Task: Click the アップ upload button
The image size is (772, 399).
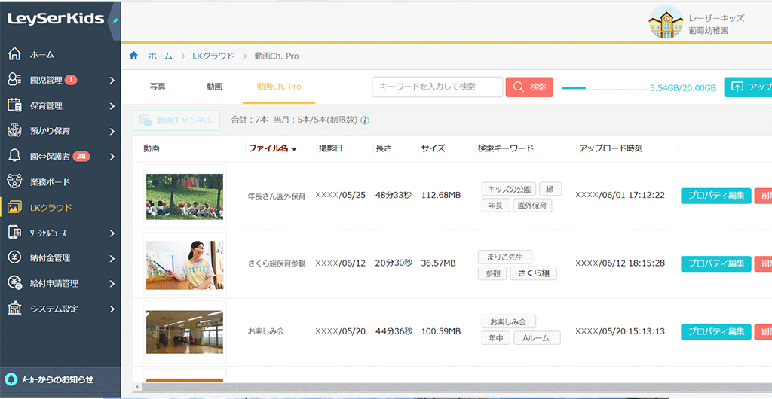Action: click(748, 87)
